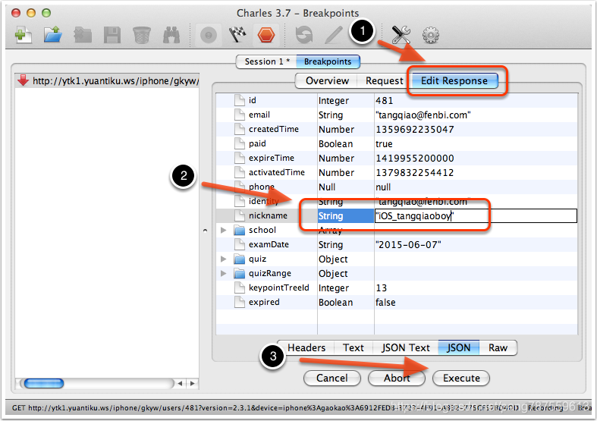Click the import session icon in toolbar
Screen dimensions: 597x421
point(83,35)
